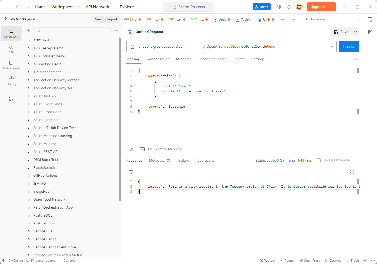Viewport: 377px width, 264px height.
Task: Click the Search Postman field
Action: [188, 7]
